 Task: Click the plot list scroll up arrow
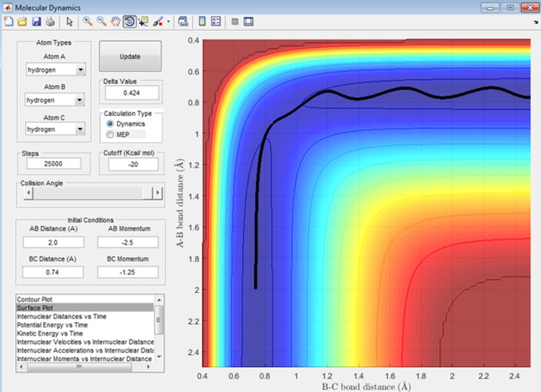[x=159, y=300]
